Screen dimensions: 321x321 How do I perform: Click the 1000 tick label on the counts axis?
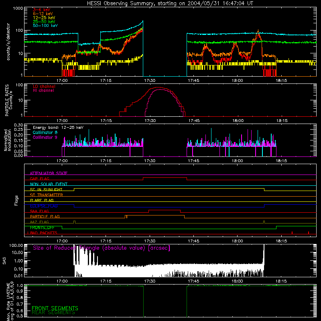point(18,8)
